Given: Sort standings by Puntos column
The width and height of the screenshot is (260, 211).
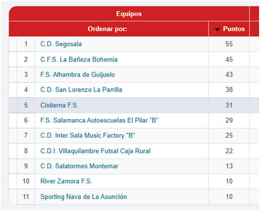Looking at the screenshot, I should pyautogui.click(x=233, y=29).
